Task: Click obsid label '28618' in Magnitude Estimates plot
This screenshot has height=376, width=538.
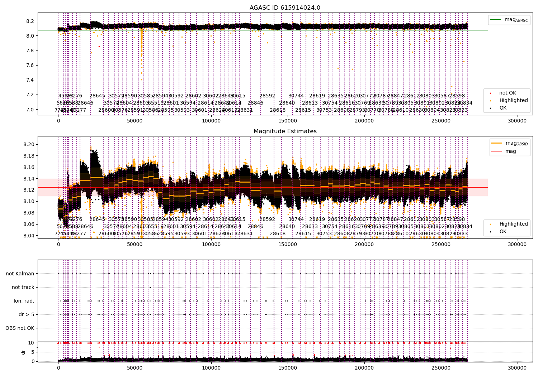Action: pos(278,234)
